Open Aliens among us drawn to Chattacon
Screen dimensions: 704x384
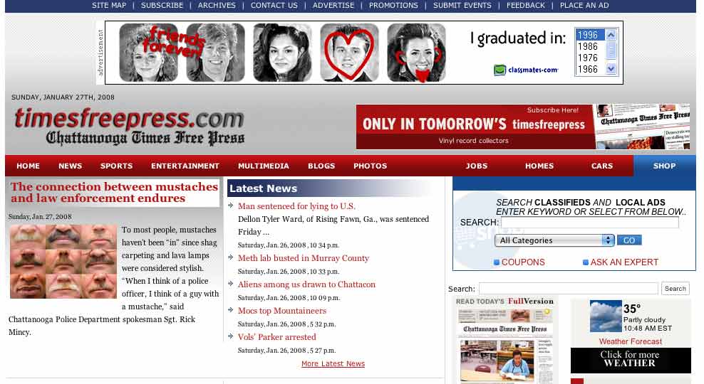306,284
